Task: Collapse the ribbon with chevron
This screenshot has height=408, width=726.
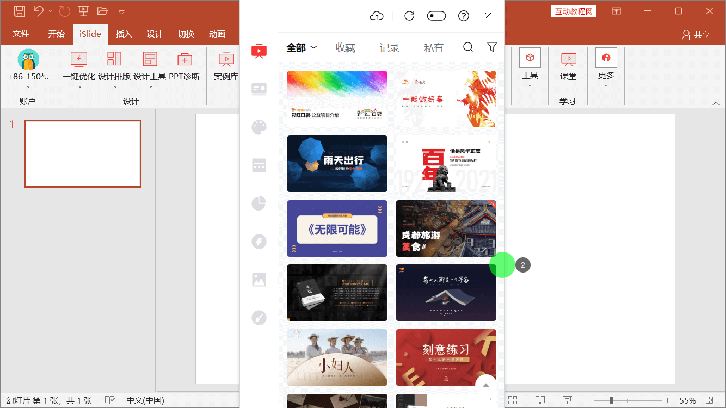Action: (x=716, y=103)
